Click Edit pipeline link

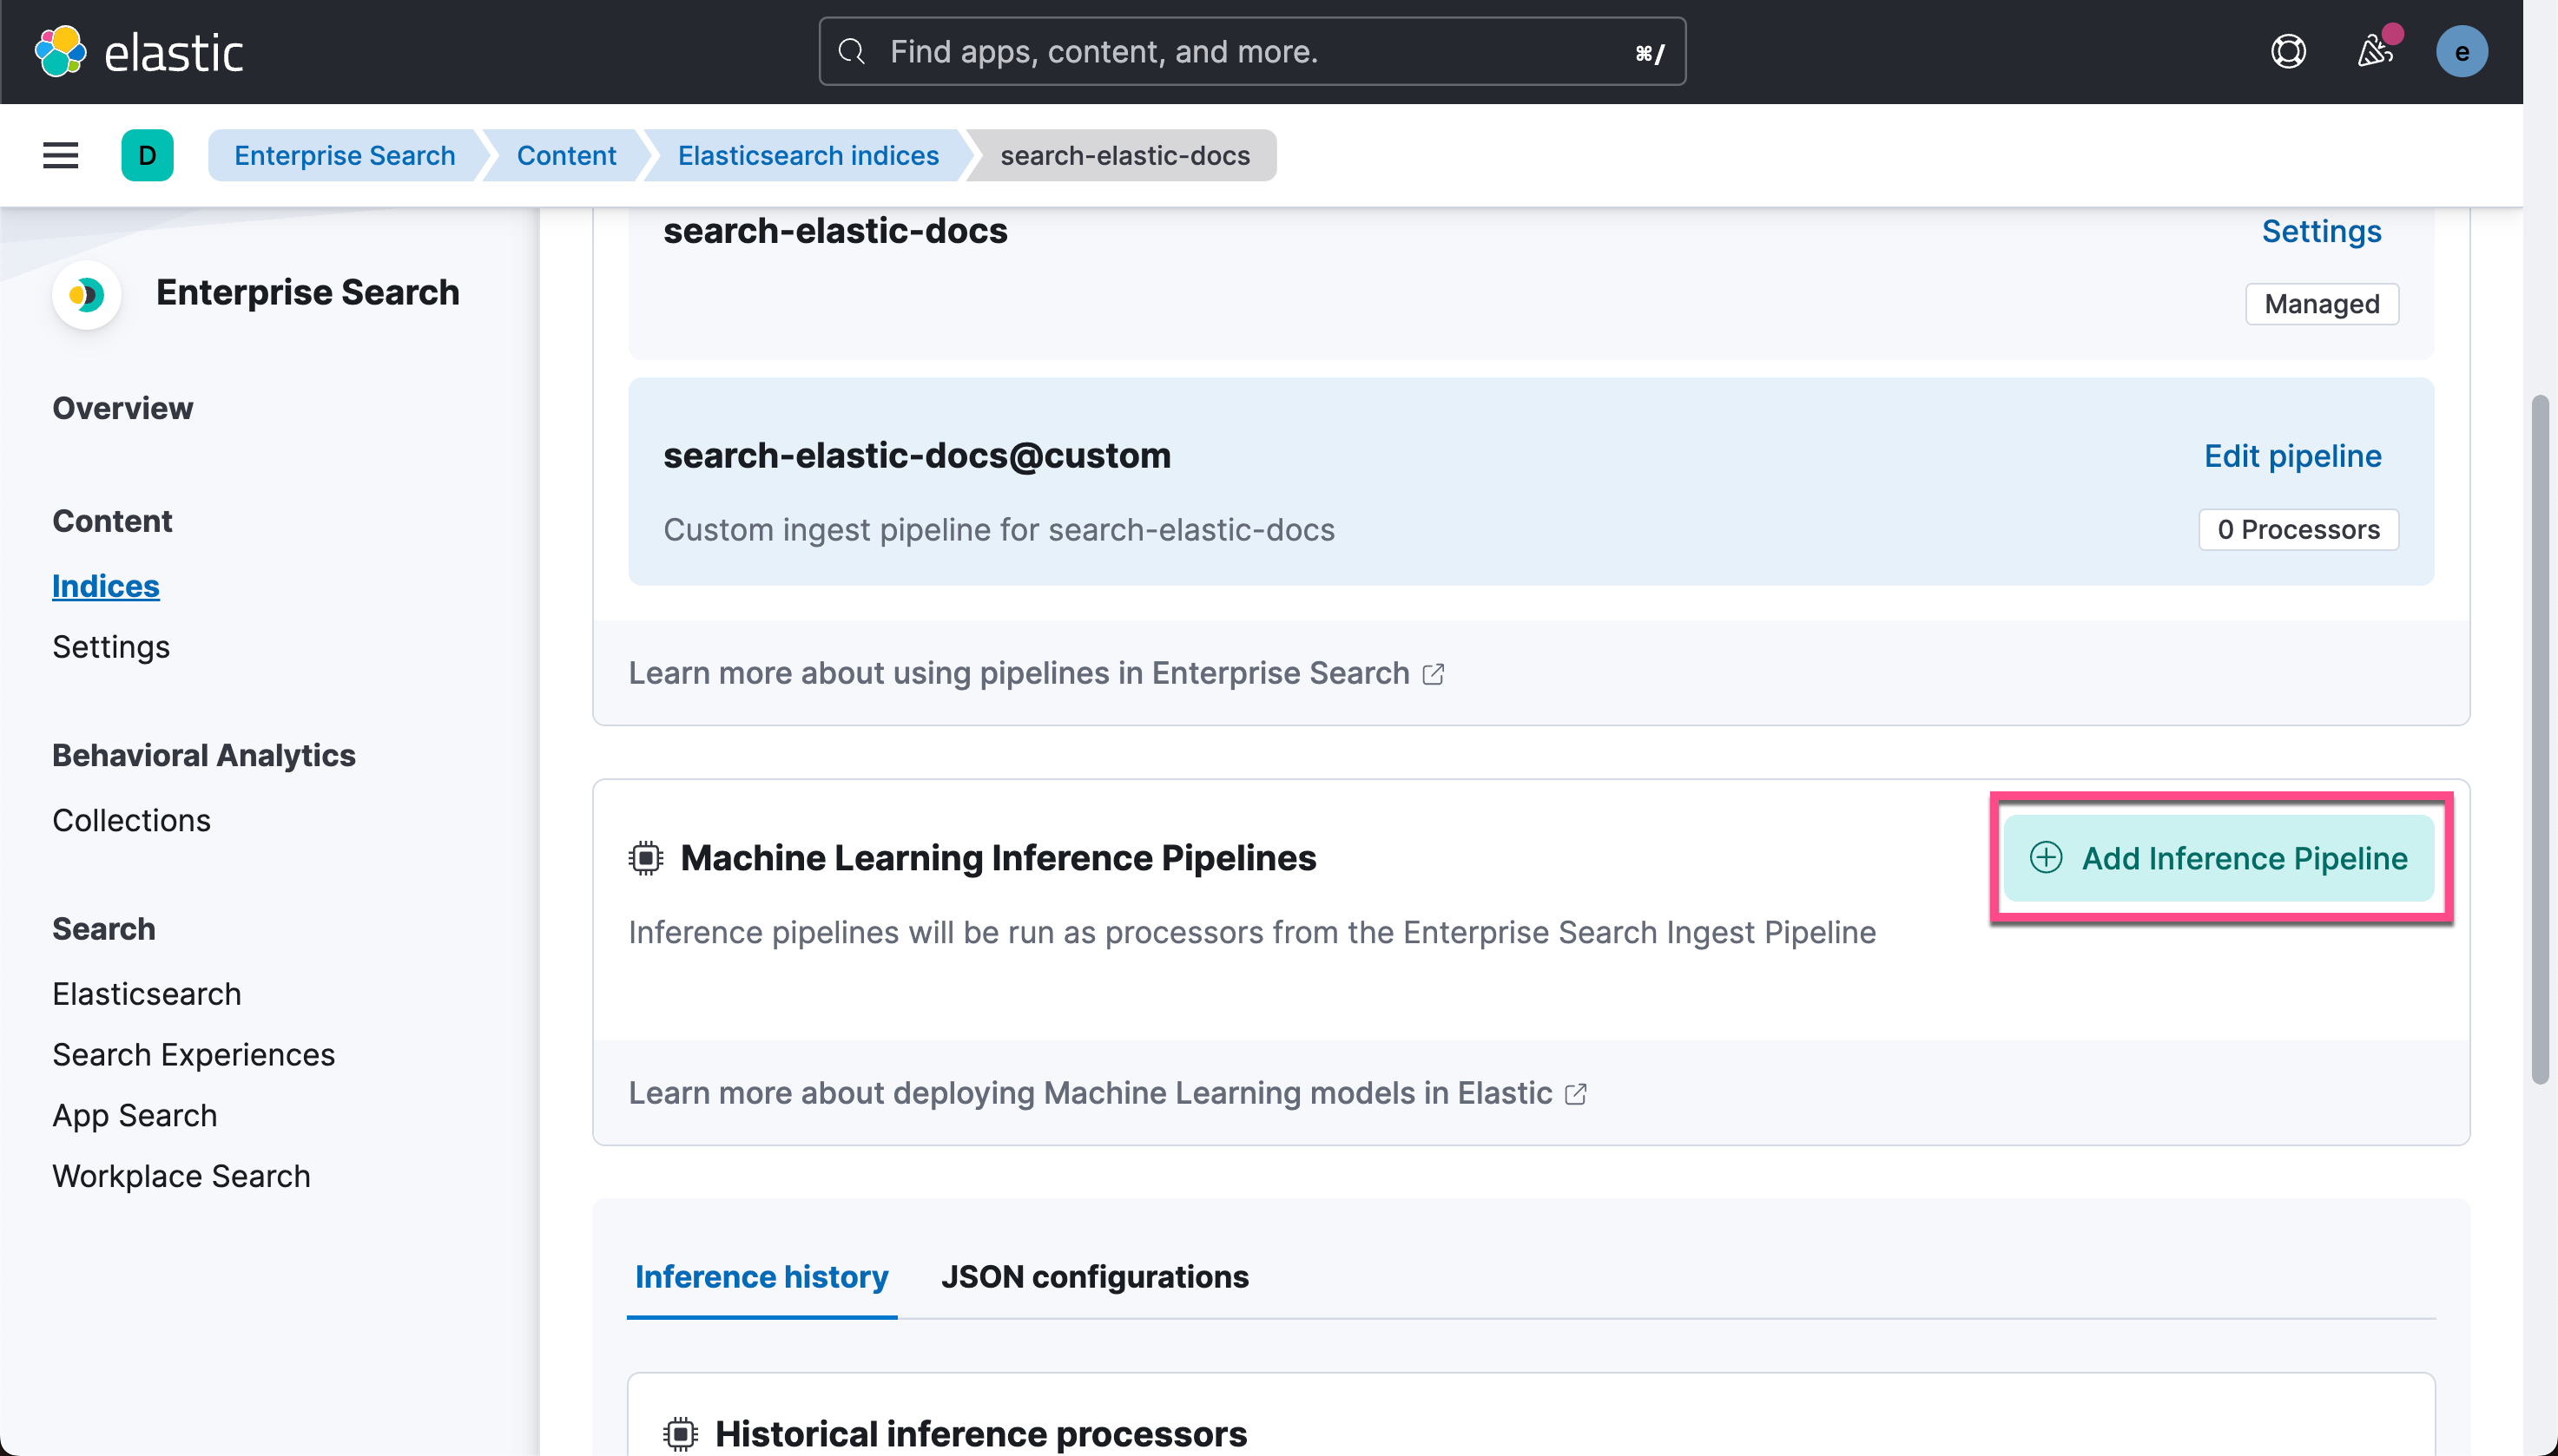pos(2292,456)
